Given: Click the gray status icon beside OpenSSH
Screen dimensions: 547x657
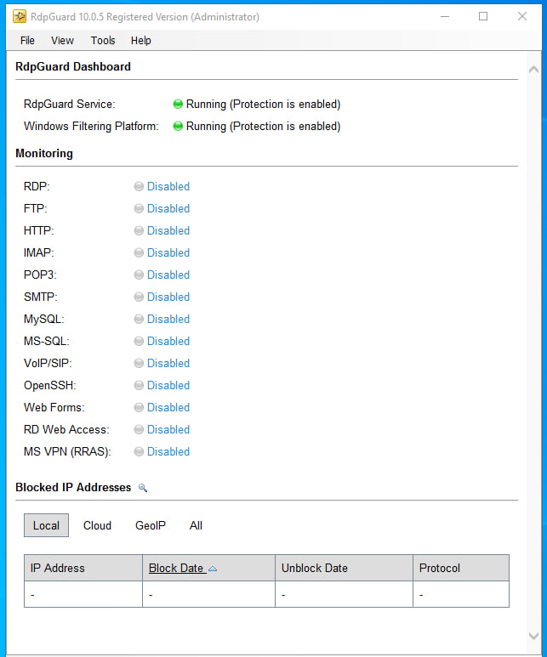Looking at the screenshot, I should pos(139,385).
